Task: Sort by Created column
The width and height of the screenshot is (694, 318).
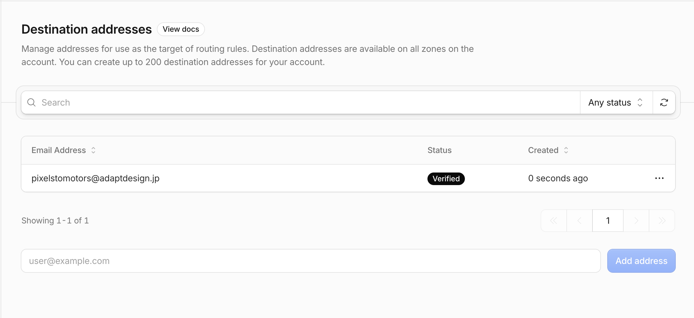Action: pos(548,150)
